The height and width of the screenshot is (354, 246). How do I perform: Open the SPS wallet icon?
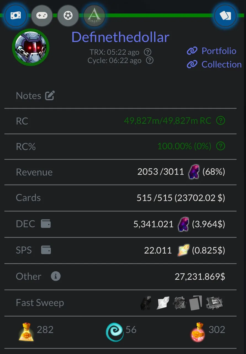[x=46, y=250]
